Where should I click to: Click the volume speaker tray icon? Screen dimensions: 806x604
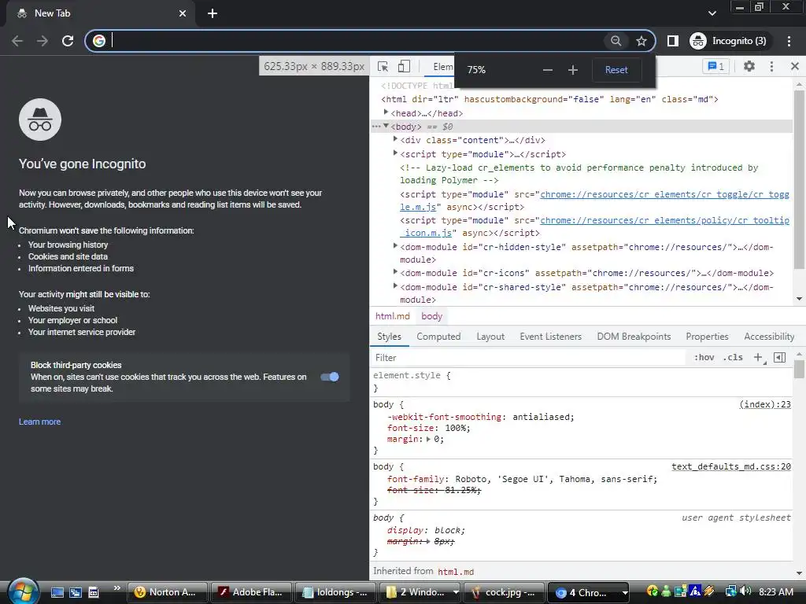point(745,591)
